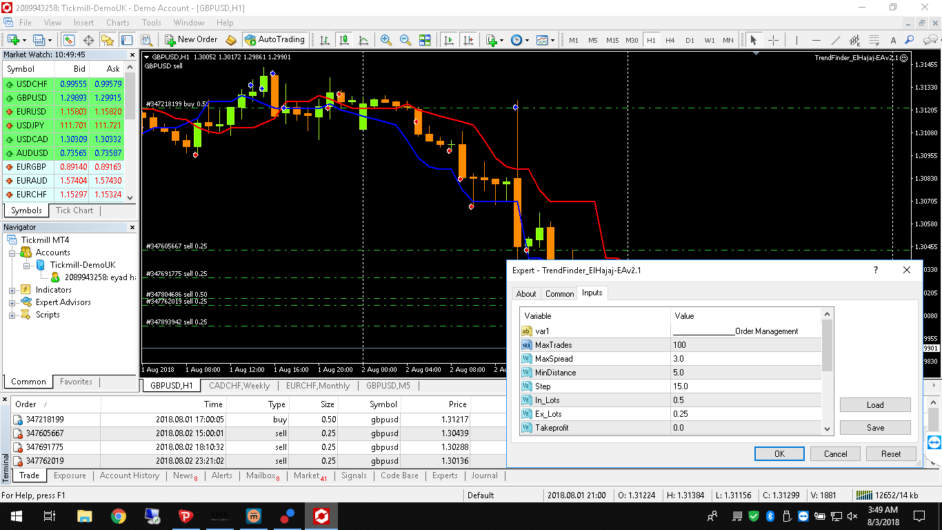Open File Explorer from the taskbar
942x530 pixels.
84,516
